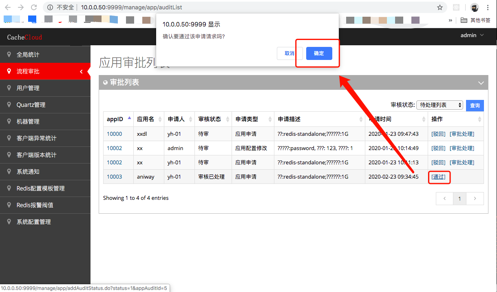Go to pagination page 1
497x292 pixels.
pos(459,199)
